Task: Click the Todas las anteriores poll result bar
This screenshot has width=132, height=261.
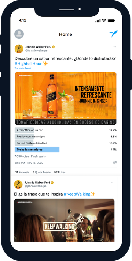Action: 37,150
